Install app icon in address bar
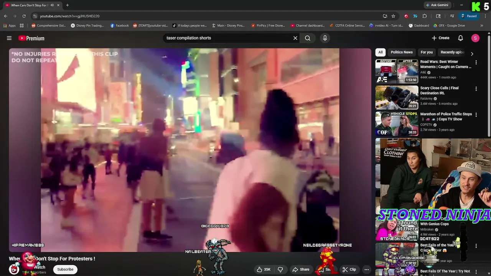 (385, 16)
